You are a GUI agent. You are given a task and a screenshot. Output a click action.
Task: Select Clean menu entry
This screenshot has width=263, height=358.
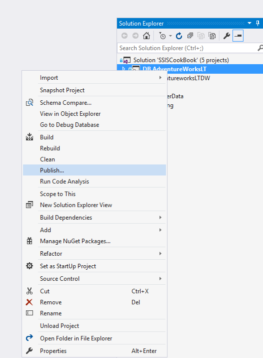pyautogui.click(x=94, y=159)
